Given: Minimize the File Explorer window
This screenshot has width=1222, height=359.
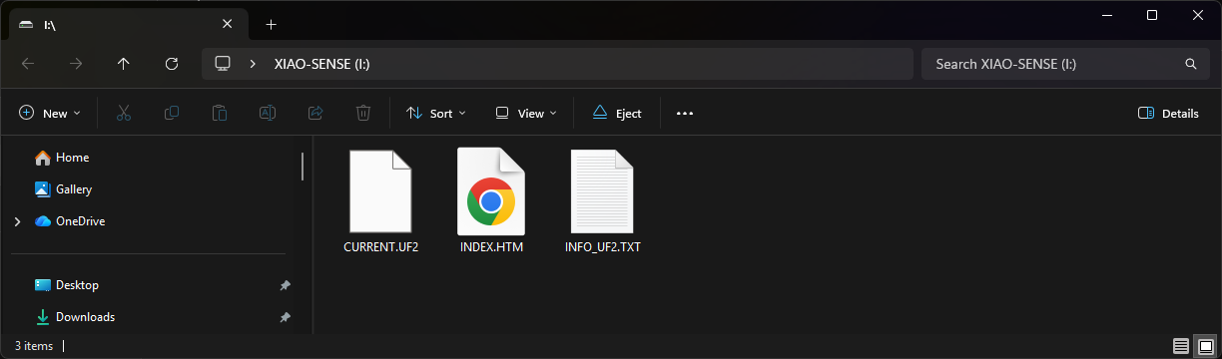Looking at the screenshot, I should 1106,15.
